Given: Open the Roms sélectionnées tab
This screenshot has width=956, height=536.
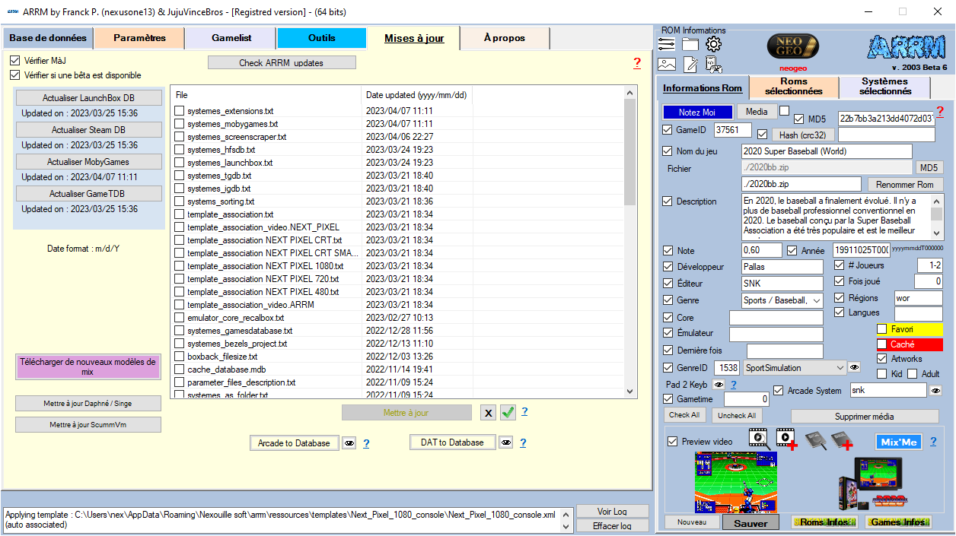Looking at the screenshot, I should [793, 87].
